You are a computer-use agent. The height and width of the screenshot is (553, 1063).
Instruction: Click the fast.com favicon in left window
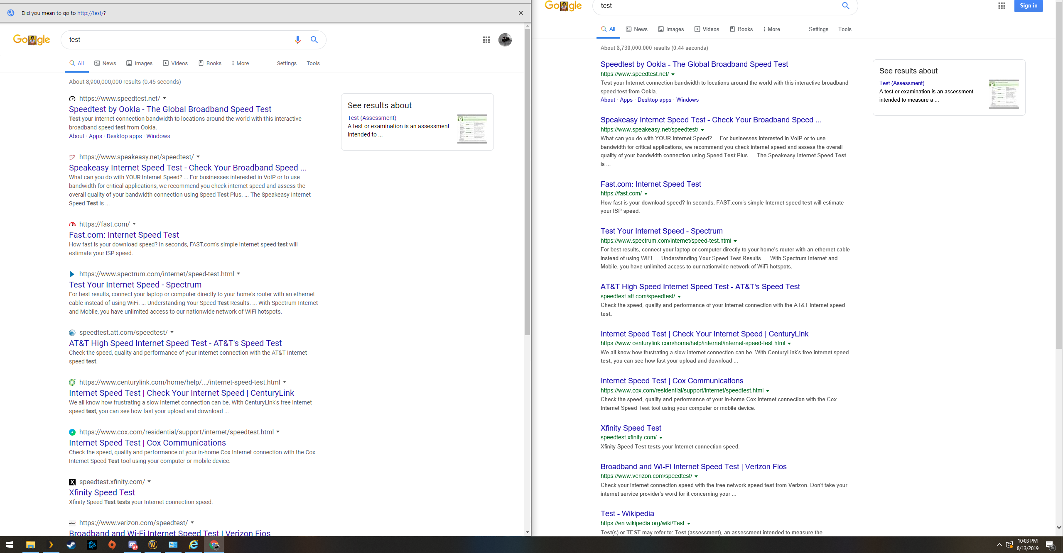point(72,224)
